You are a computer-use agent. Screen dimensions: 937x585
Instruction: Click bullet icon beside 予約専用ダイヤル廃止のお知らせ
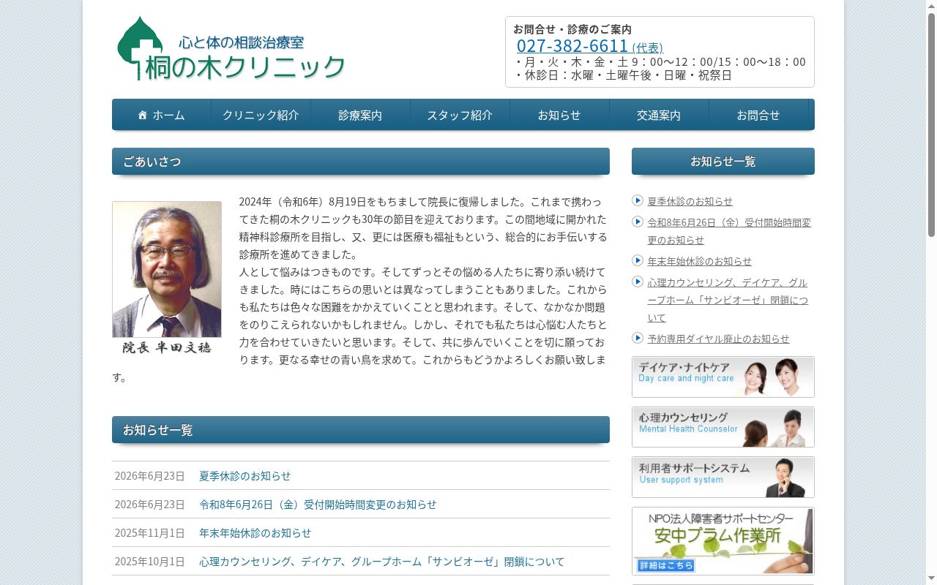(x=638, y=338)
